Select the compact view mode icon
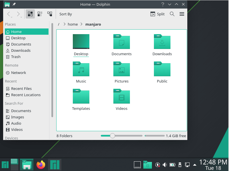The height and width of the screenshot is (171, 229). [x=40, y=14]
